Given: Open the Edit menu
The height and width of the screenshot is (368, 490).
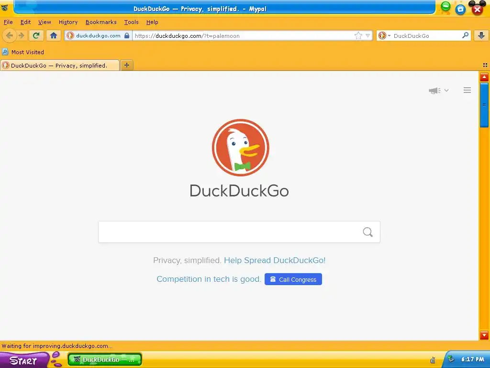Looking at the screenshot, I should pos(26,22).
